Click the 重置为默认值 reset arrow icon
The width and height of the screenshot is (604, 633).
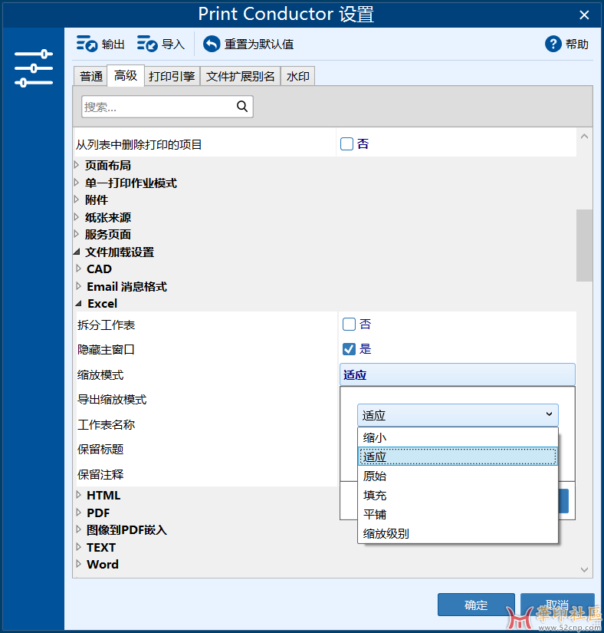(x=212, y=44)
